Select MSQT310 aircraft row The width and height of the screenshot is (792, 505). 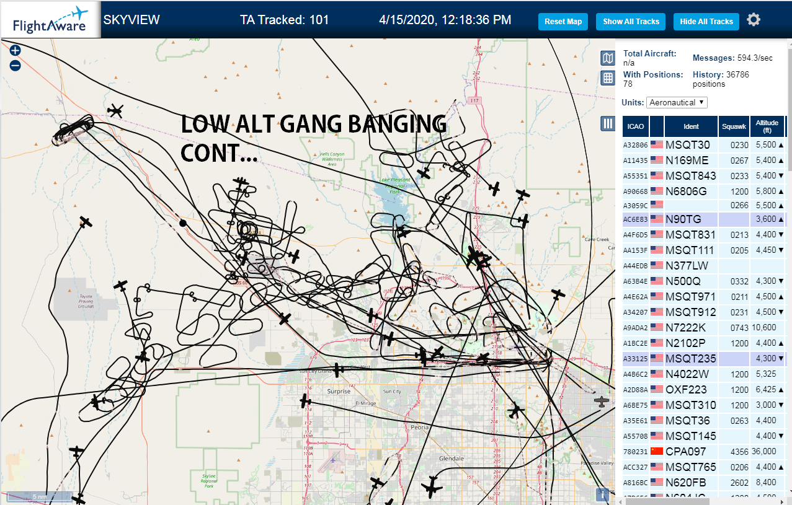(x=705, y=405)
